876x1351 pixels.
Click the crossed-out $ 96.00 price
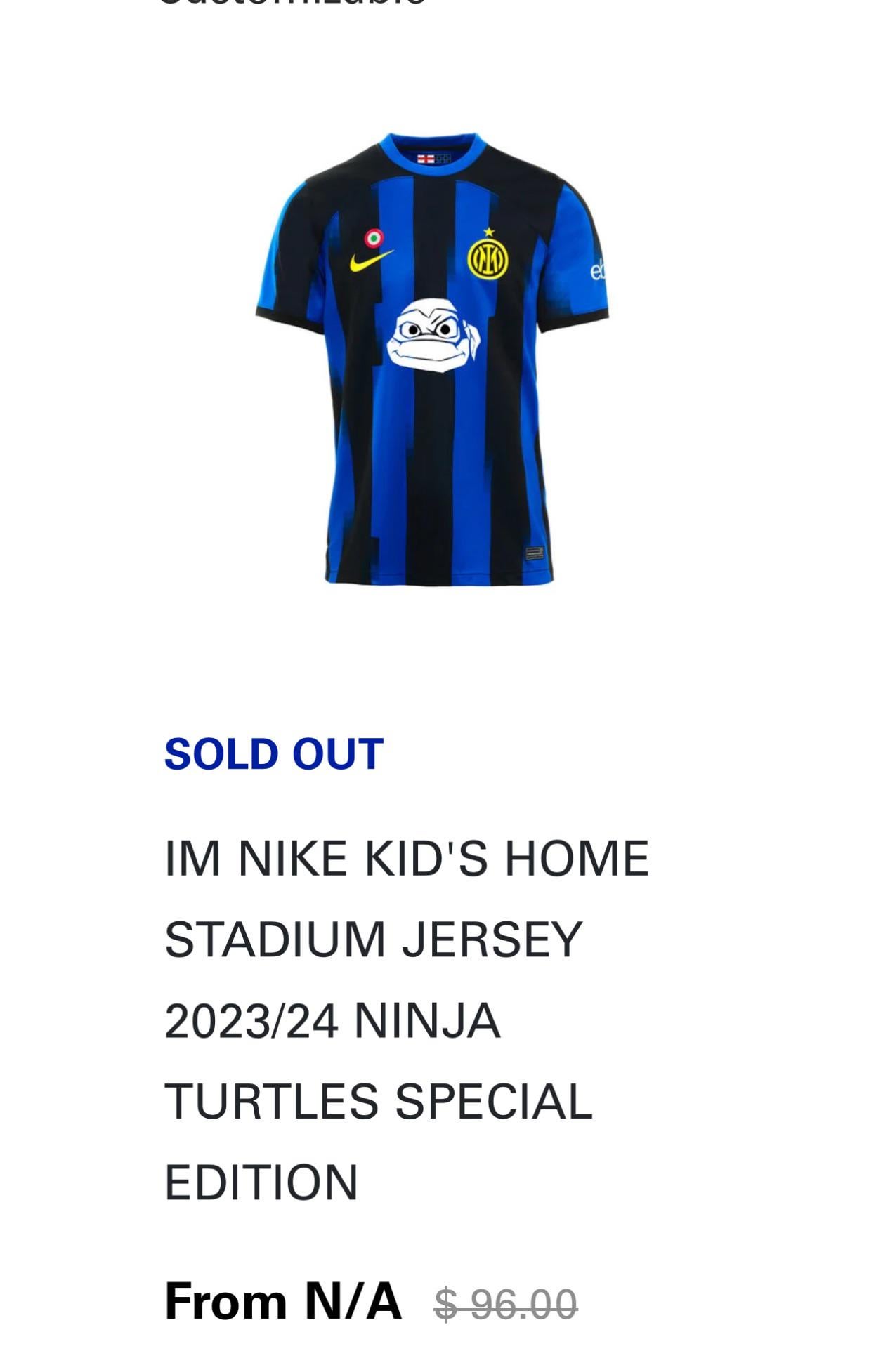pyautogui.click(x=506, y=1304)
